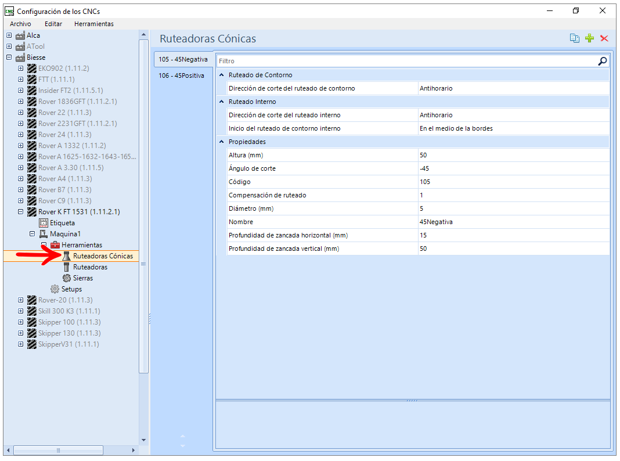The width and height of the screenshot is (620, 461).
Task: Collapse the Propiedades section
Action: (221, 142)
